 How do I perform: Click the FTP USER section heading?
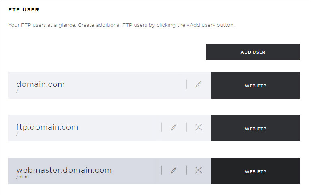click(x=24, y=9)
